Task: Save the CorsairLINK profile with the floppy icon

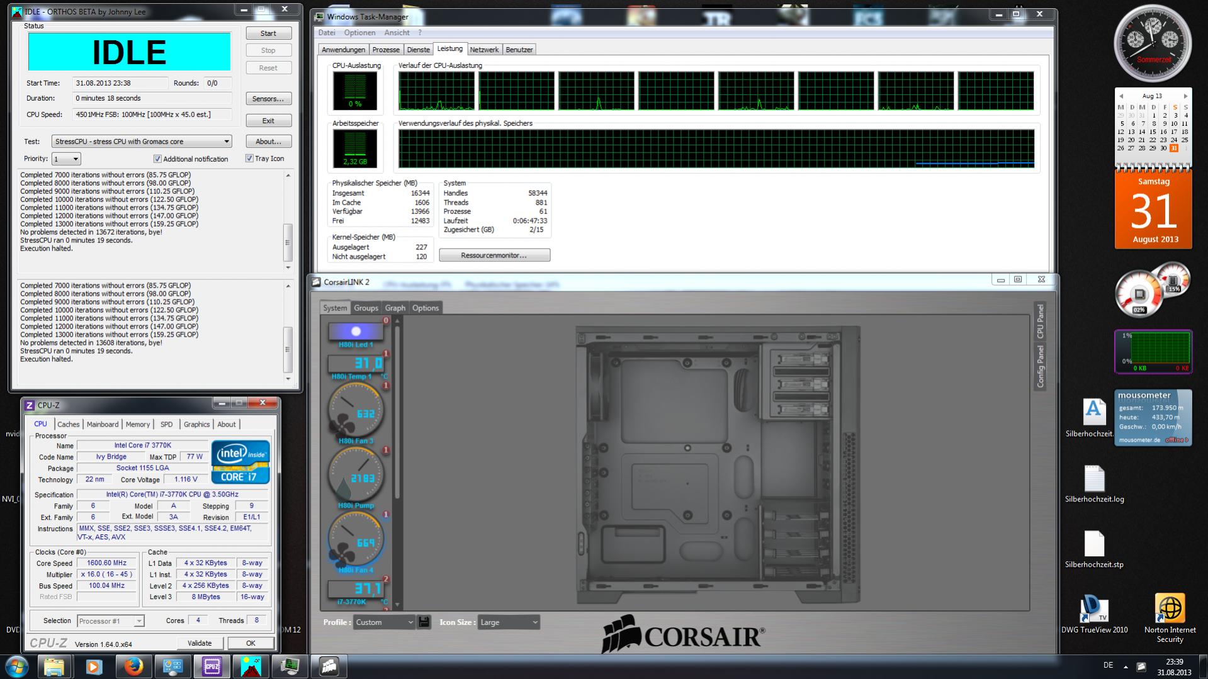Action: coord(424,622)
